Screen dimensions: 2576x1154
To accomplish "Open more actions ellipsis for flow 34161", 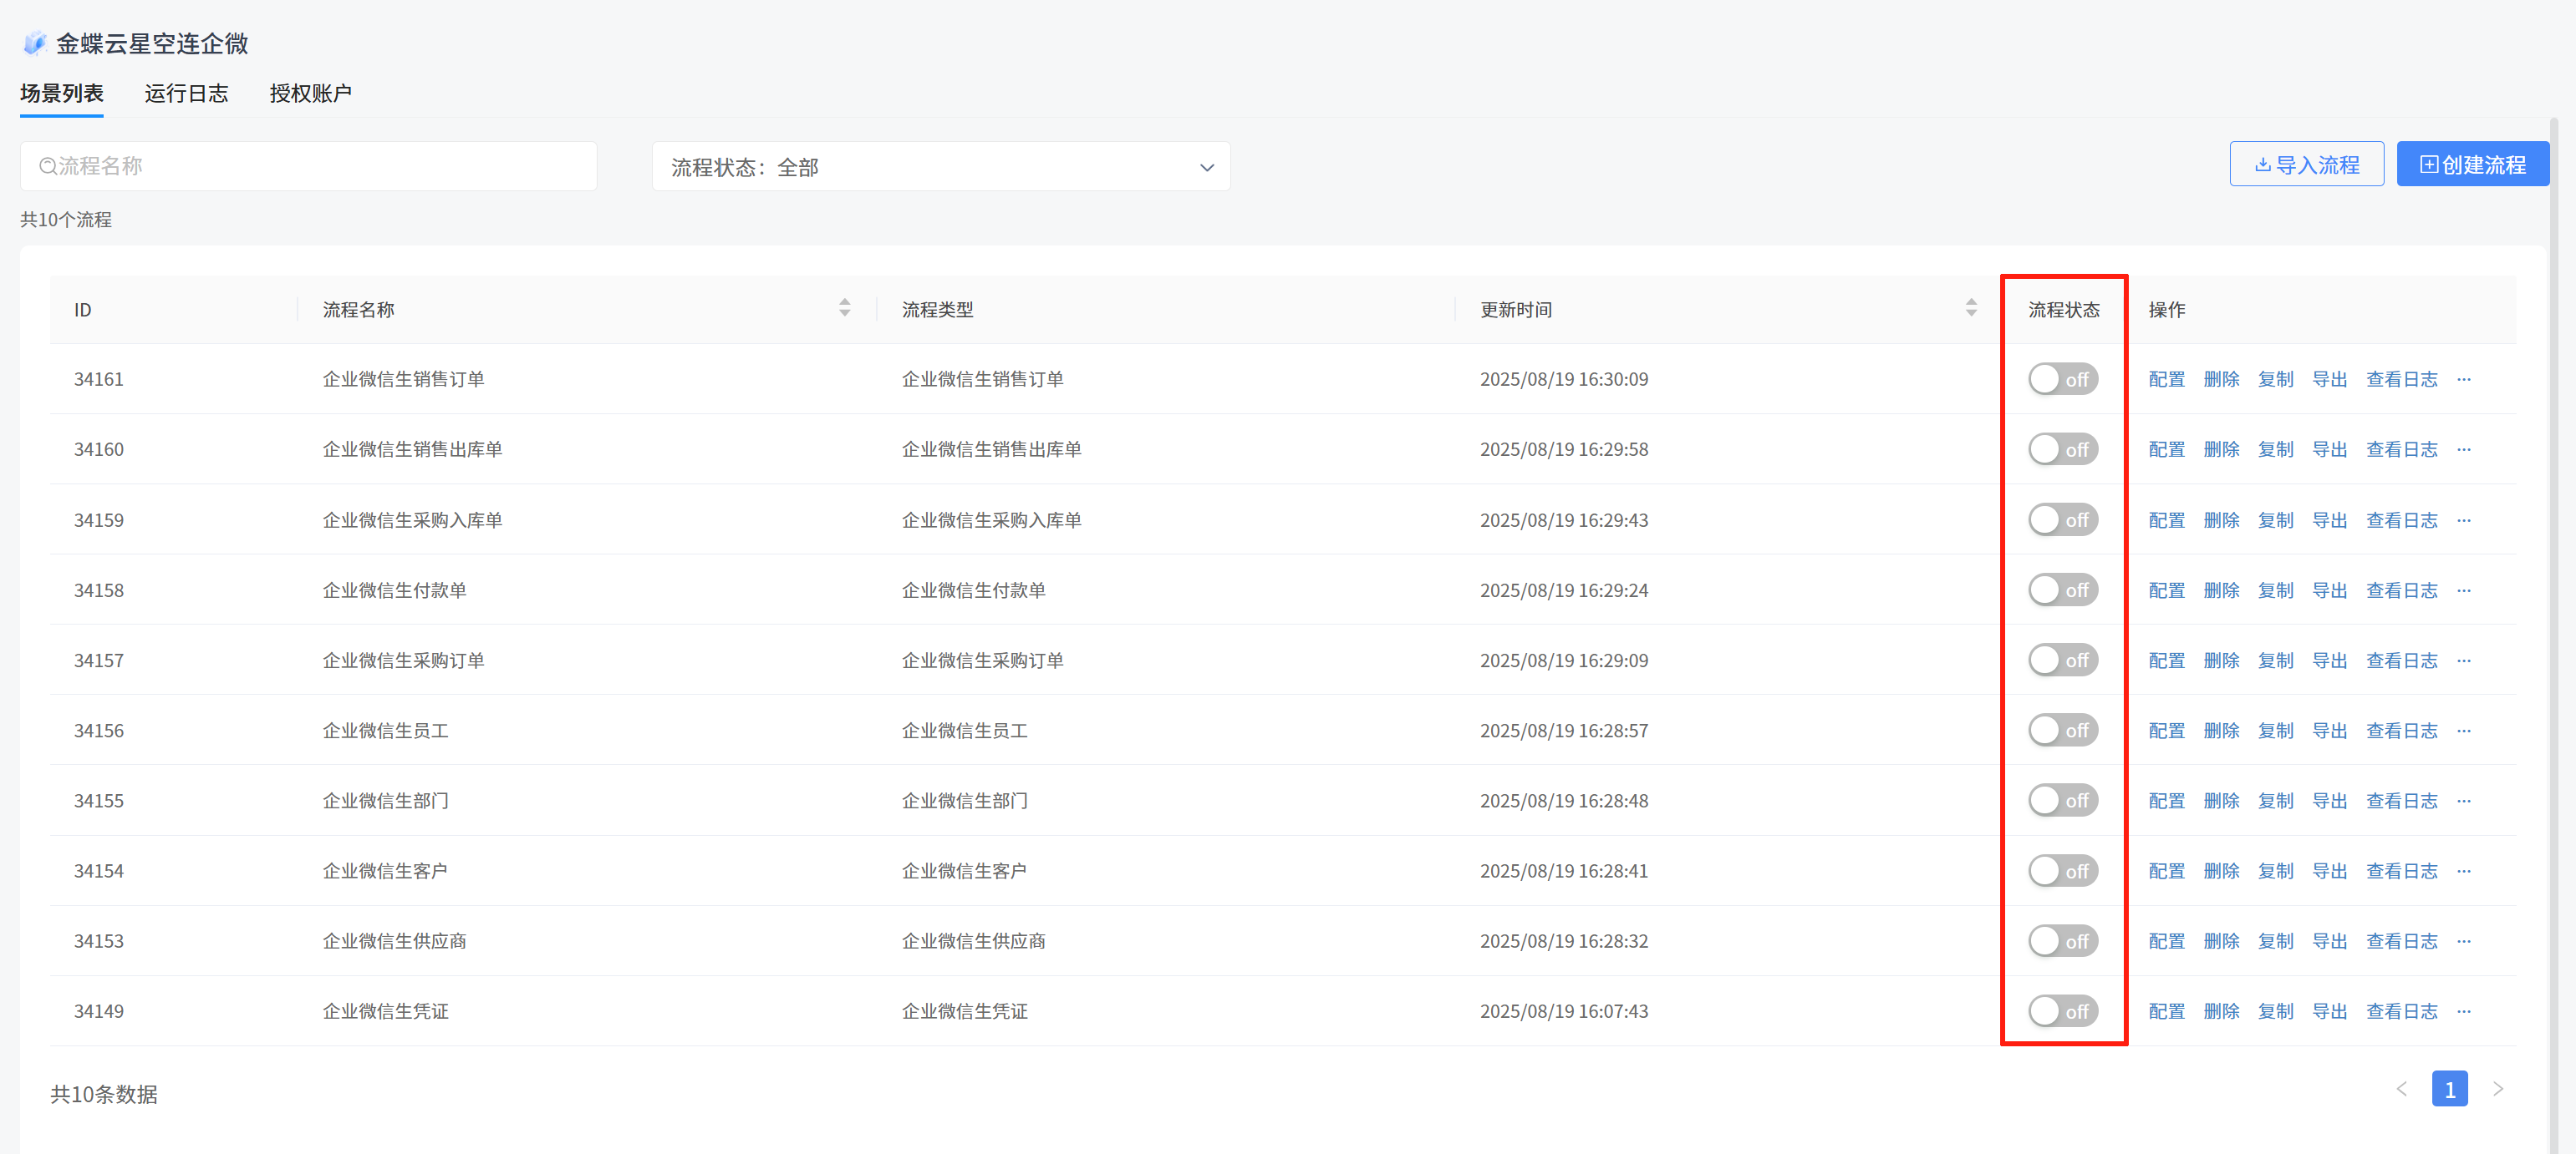I will (2463, 380).
